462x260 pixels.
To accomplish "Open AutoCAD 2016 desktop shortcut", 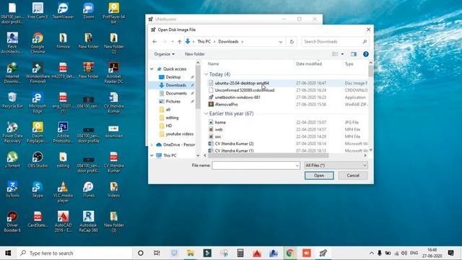I will pos(63,222).
